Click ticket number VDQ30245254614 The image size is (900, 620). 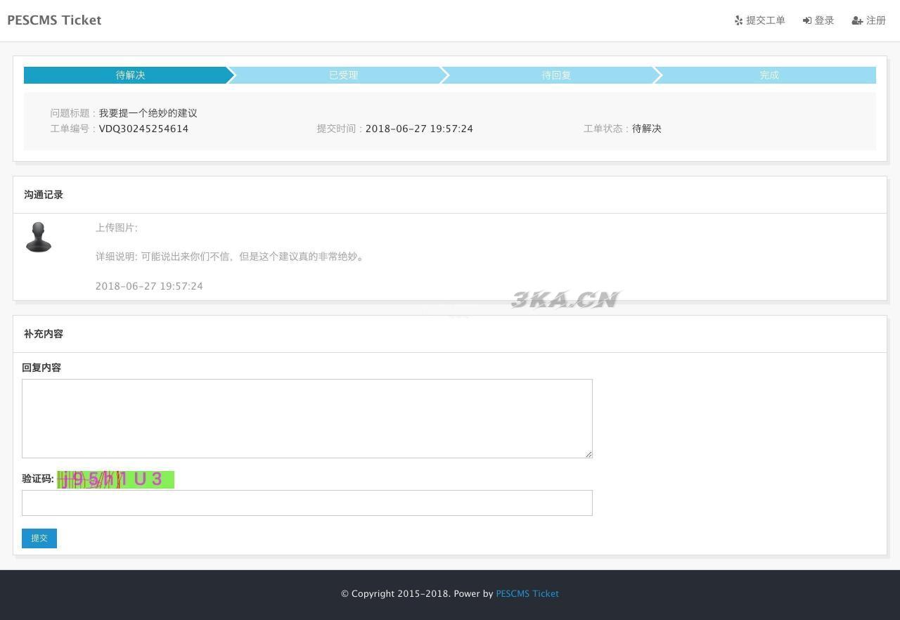[x=143, y=129]
